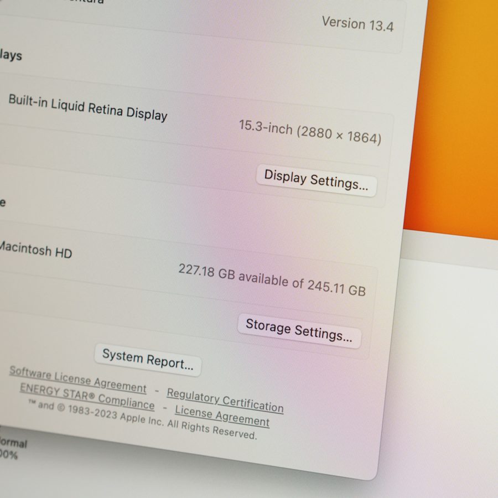
Task: Open Regulatory Certification link
Action: (x=225, y=401)
